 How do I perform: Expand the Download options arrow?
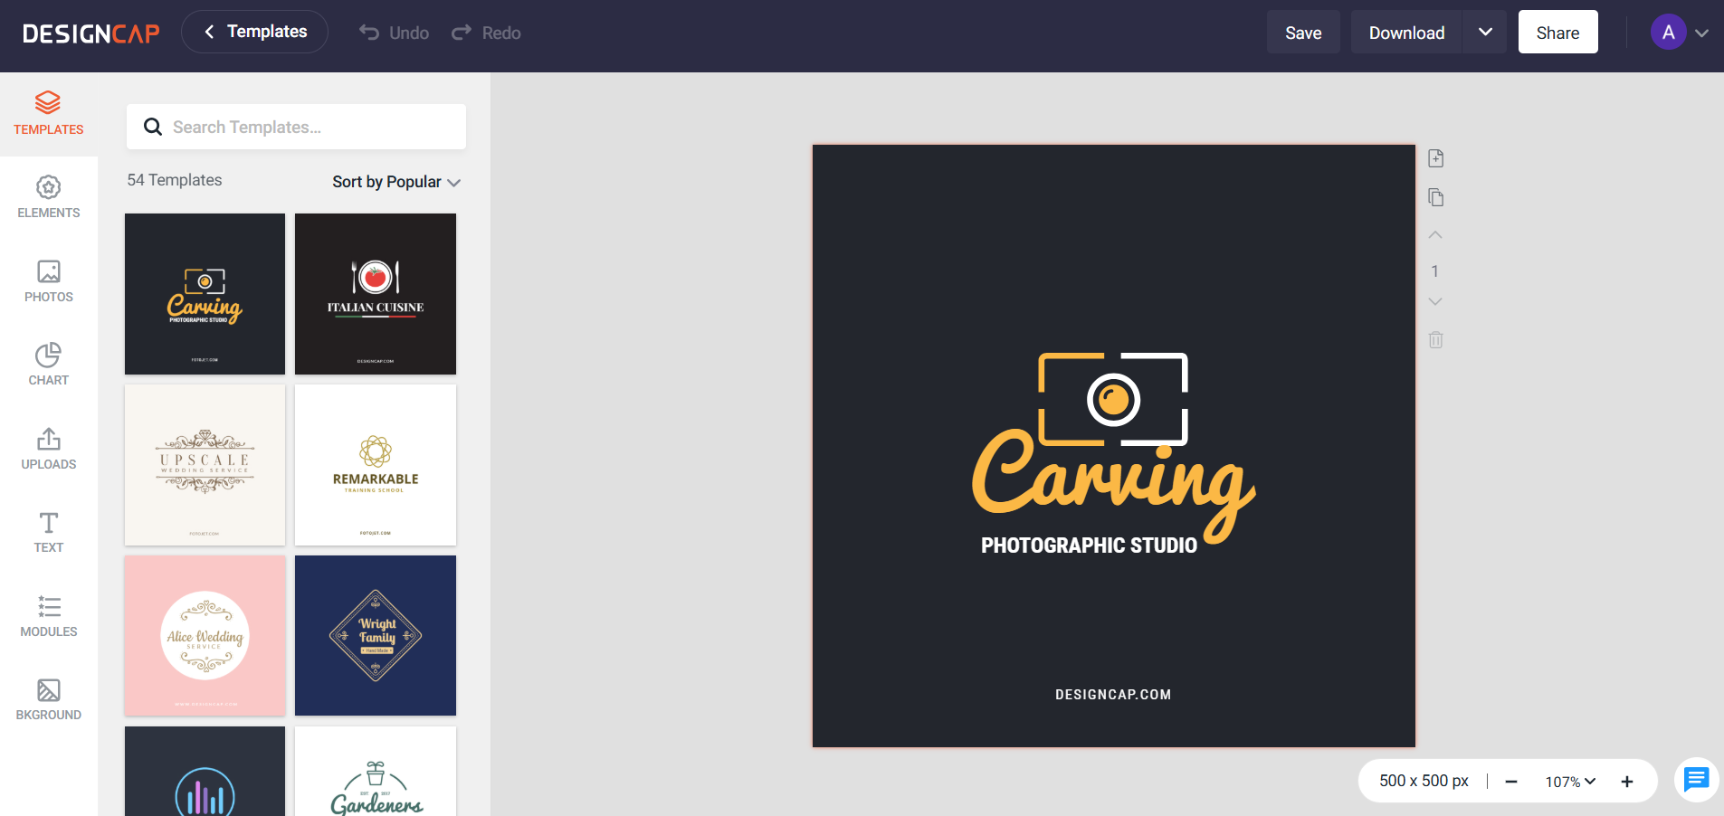1484,32
